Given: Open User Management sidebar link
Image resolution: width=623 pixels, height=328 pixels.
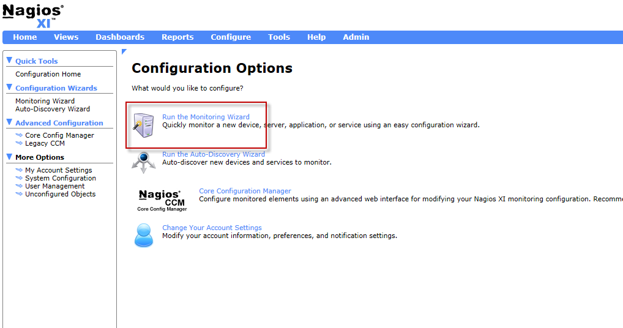Looking at the screenshot, I should (55, 186).
